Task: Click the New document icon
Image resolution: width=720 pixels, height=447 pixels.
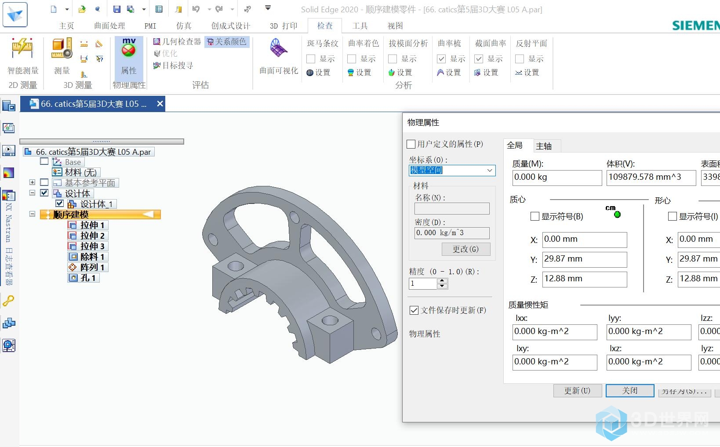Action: coord(54,9)
